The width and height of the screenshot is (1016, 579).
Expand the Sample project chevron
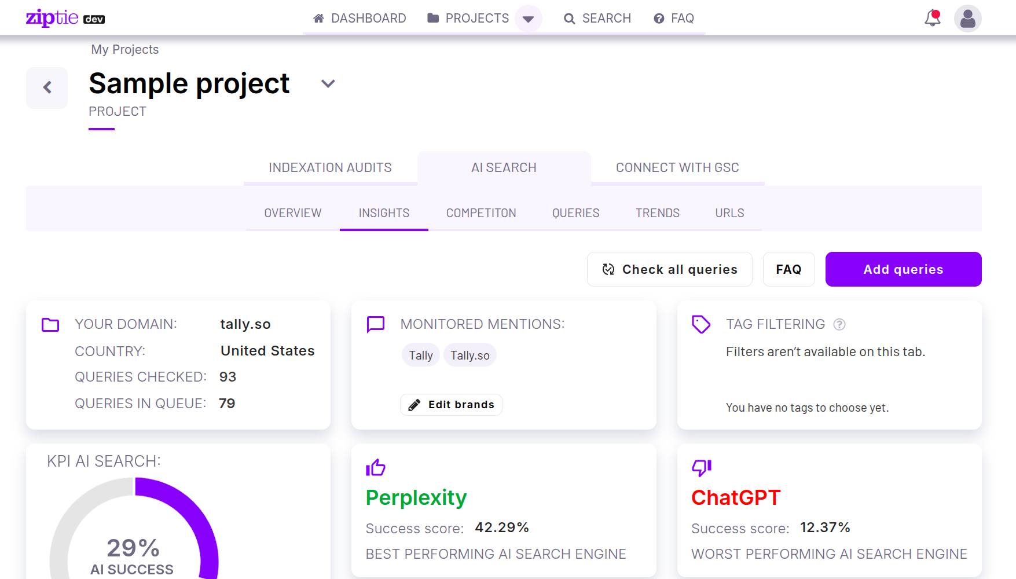pos(328,84)
